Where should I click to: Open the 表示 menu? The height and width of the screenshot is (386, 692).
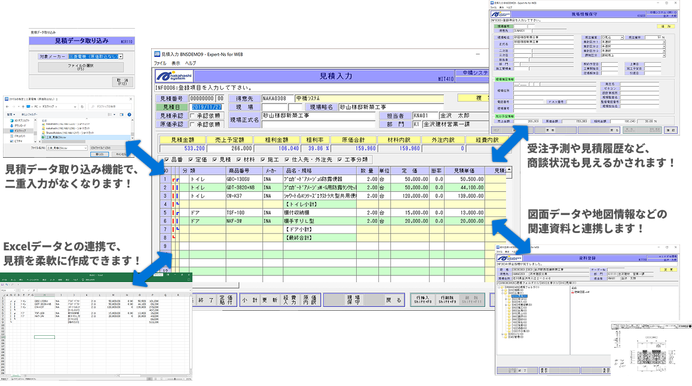coord(176,63)
